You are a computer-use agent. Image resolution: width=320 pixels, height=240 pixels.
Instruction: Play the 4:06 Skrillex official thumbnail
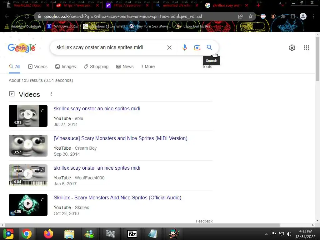[28, 205]
